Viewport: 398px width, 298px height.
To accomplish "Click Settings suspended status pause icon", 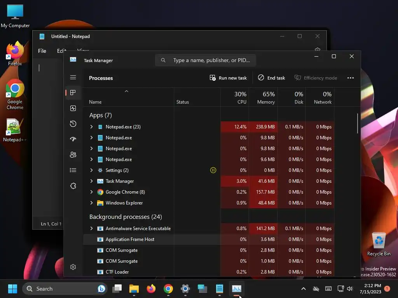I will click(x=213, y=170).
